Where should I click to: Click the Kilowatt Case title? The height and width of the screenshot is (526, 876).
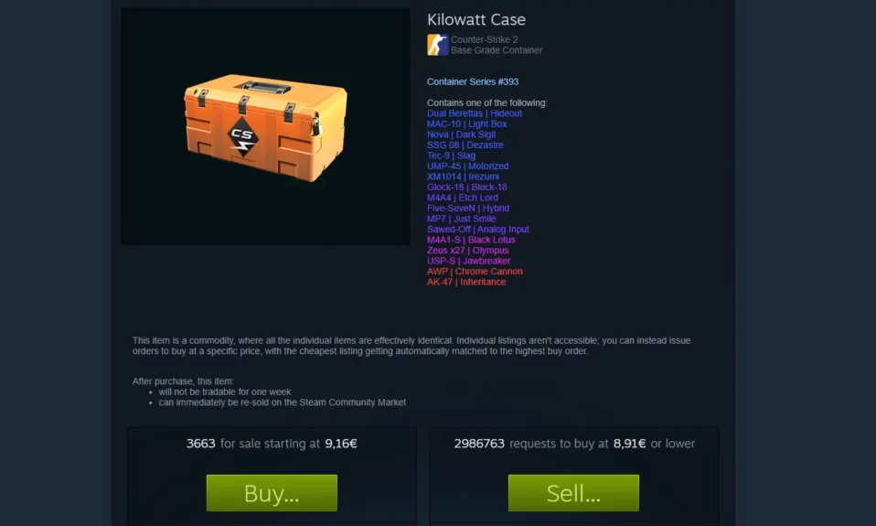476,19
